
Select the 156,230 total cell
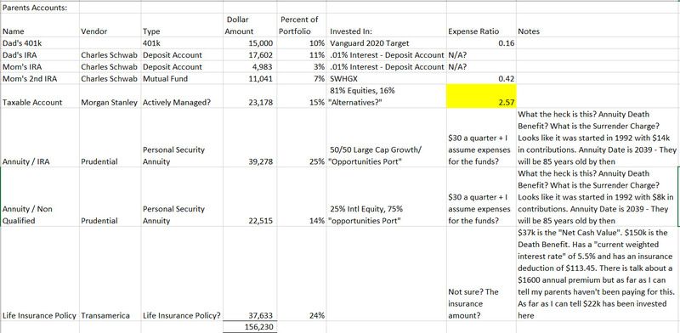coord(250,327)
